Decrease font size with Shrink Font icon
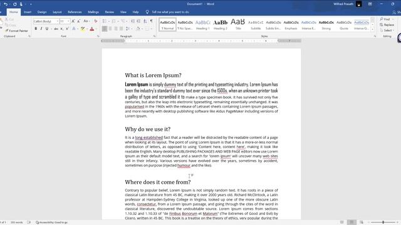Screen dimensions: 401x225 pos(78,21)
